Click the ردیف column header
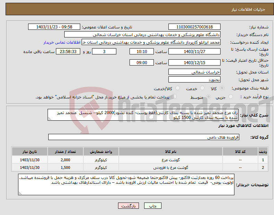Image resolution: width=274 pixels, height=215 pixels. (263, 152)
